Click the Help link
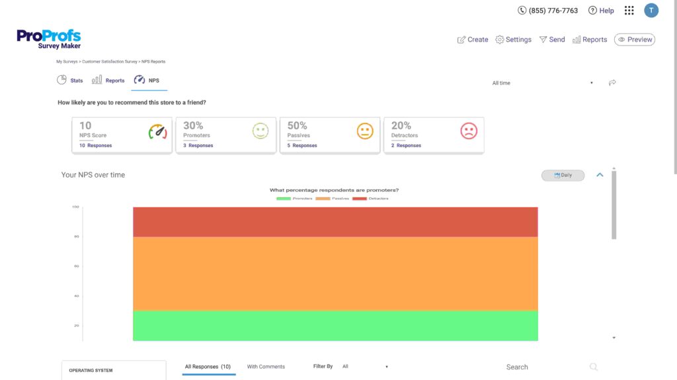 pyautogui.click(x=600, y=10)
